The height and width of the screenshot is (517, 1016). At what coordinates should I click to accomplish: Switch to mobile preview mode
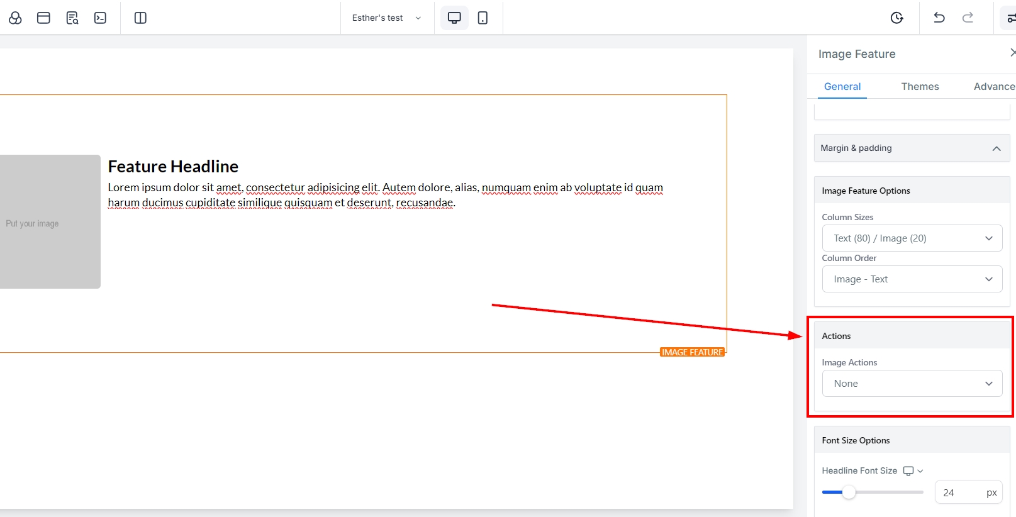(483, 18)
